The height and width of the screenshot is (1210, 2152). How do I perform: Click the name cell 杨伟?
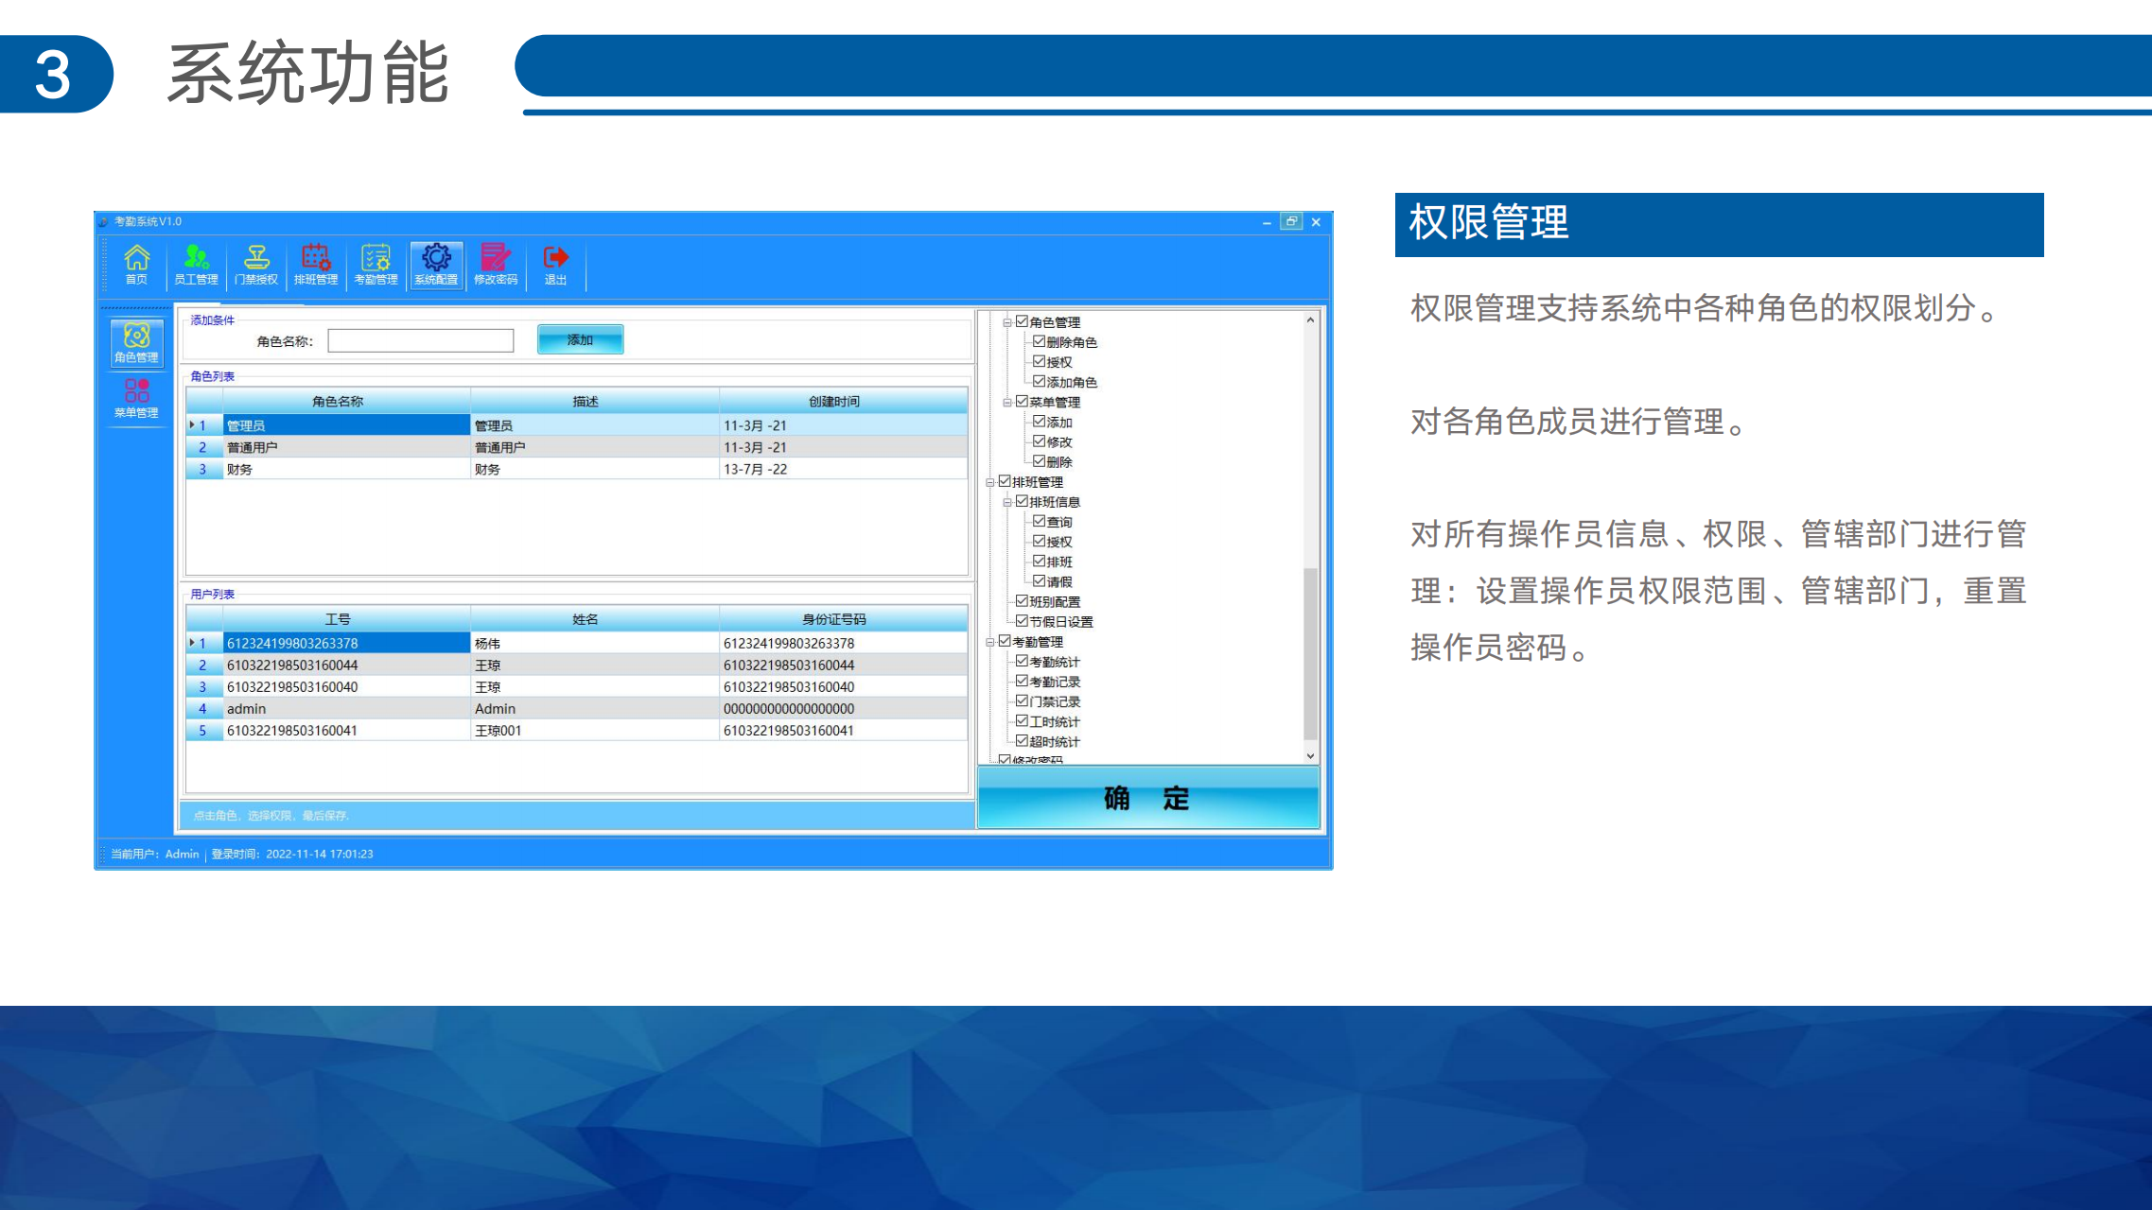pos(594,643)
